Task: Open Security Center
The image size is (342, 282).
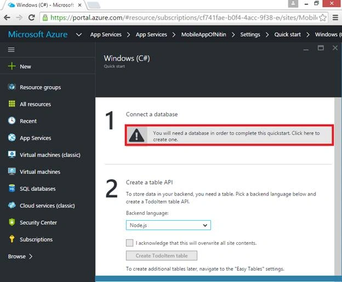Action: pyautogui.click(x=38, y=222)
